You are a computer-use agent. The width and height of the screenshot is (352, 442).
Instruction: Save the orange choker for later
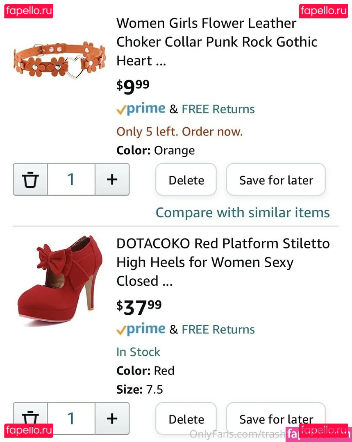click(x=276, y=180)
